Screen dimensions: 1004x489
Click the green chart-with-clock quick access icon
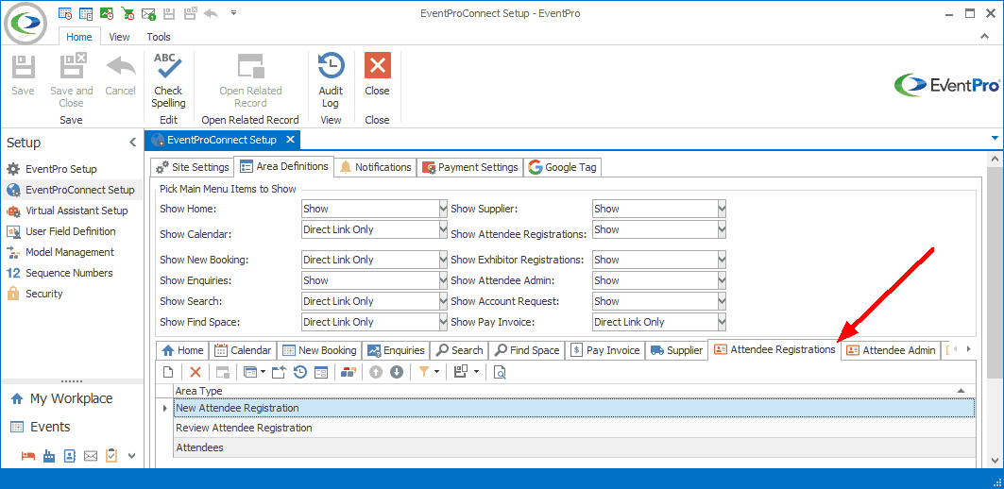point(107,13)
